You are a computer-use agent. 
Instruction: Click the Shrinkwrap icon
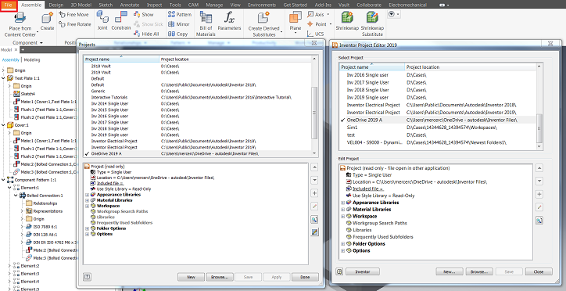pyautogui.click(x=347, y=18)
